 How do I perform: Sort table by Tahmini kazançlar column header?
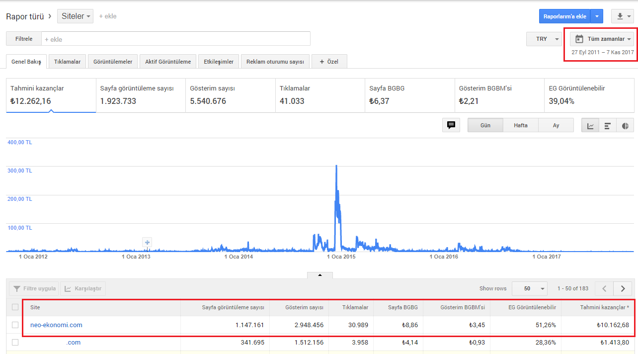[x=604, y=307]
